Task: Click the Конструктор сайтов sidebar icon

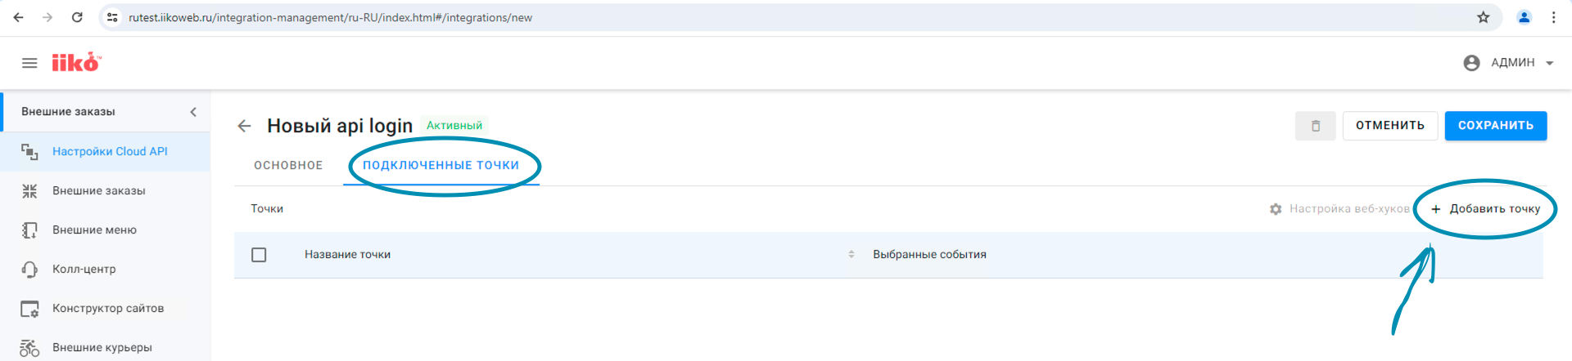Action: tap(29, 309)
